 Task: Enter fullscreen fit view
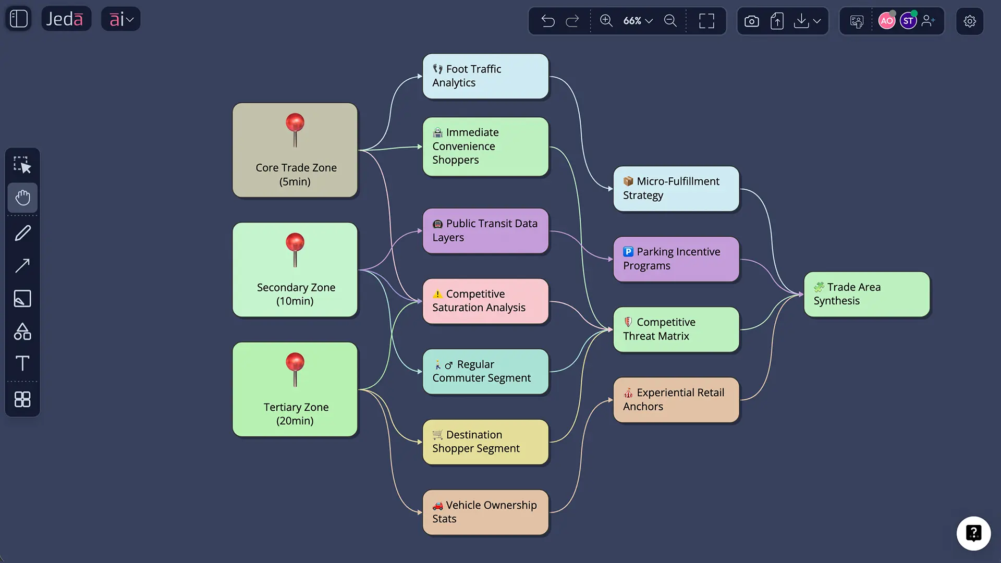click(706, 21)
